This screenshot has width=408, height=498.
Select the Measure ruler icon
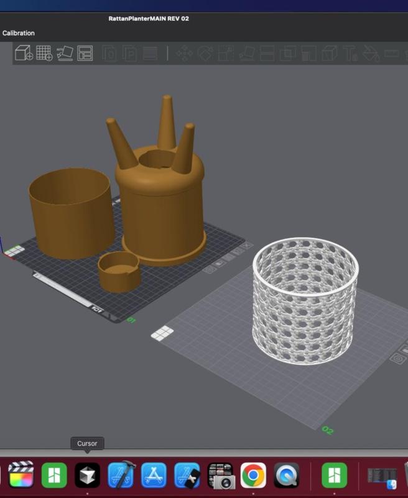(391, 54)
